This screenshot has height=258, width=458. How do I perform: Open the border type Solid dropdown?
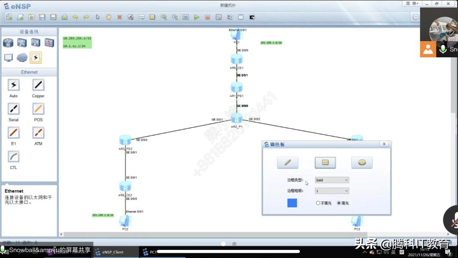[332, 180]
